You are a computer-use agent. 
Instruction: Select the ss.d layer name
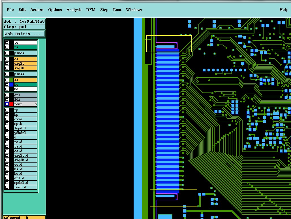[25, 165]
